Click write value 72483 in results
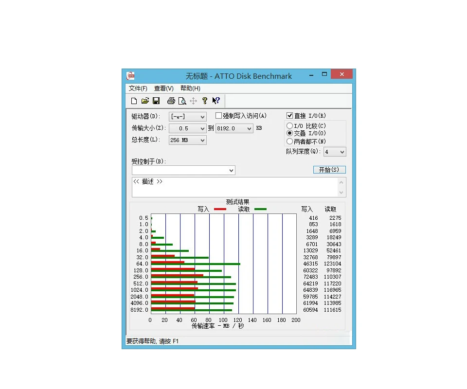 311,277
